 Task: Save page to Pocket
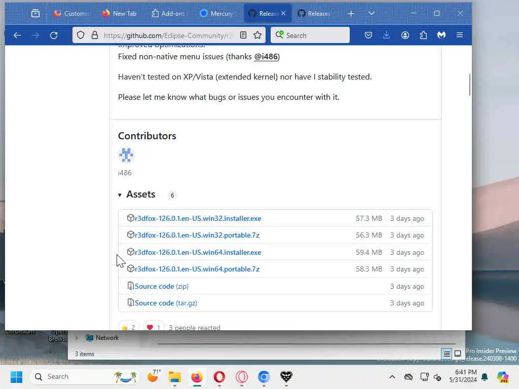[368, 35]
